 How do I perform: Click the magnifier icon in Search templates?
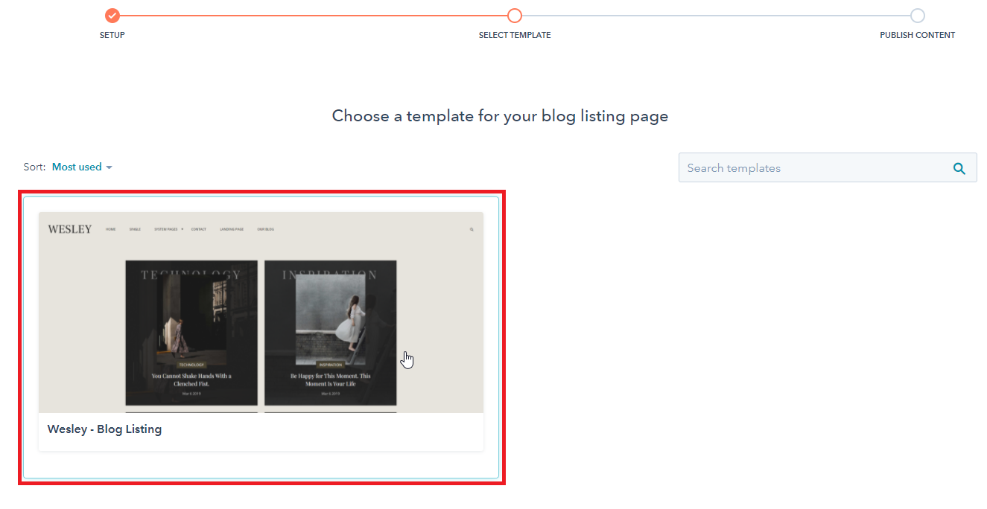959,168
